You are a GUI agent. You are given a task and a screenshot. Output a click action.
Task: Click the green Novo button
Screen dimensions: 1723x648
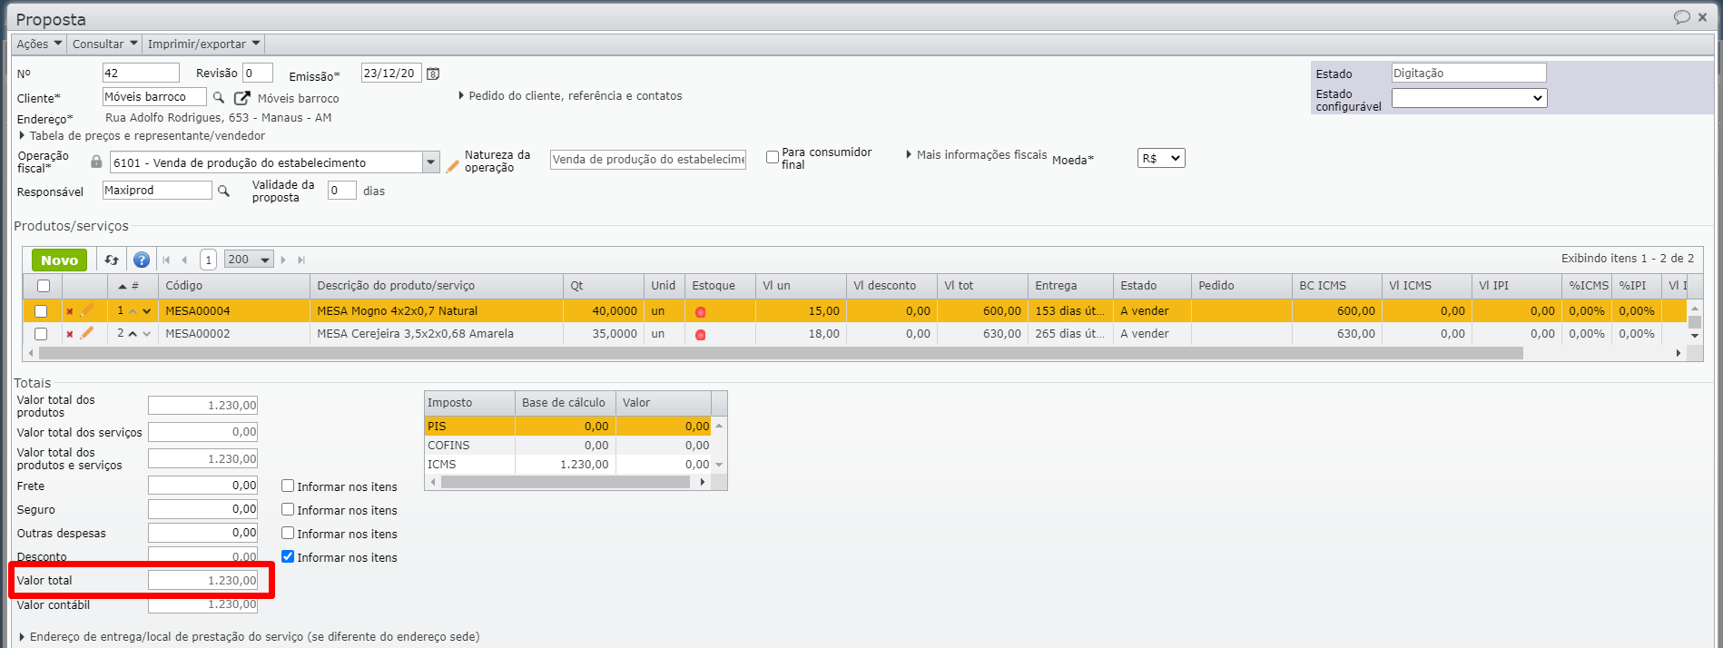pos(60,260)
